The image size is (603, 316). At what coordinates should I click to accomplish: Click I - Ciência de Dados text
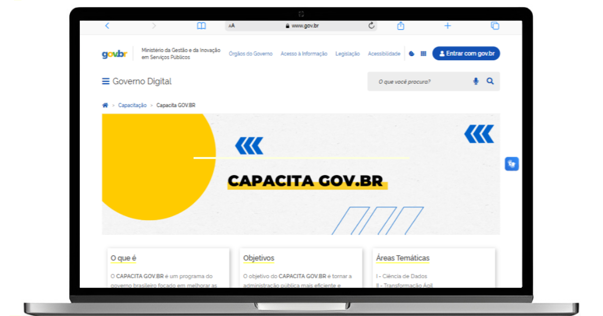(401, 276)
